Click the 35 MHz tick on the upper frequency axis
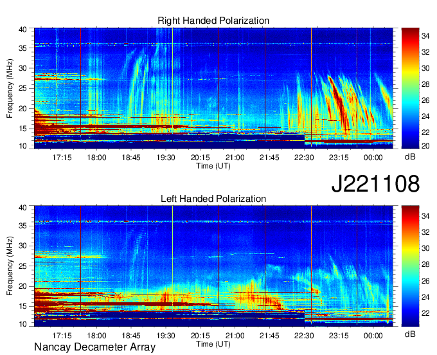 click(22, 48)
